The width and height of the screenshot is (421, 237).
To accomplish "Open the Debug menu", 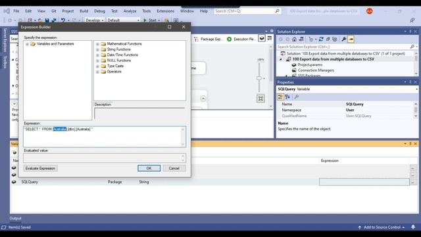I will (x=99, y=11).
